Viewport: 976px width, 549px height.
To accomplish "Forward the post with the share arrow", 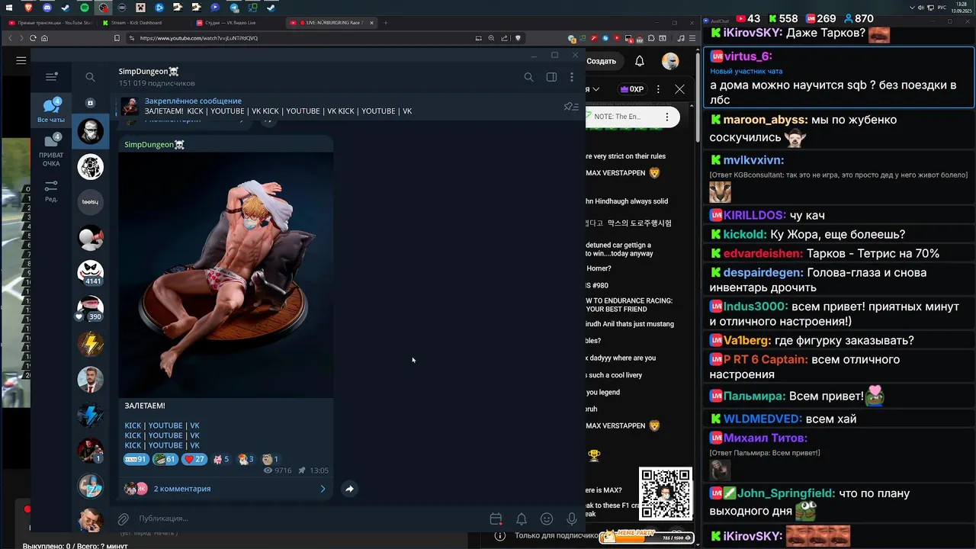I will 349,489.
